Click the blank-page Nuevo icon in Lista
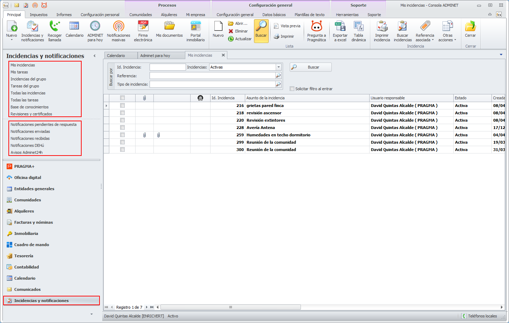 218,27
